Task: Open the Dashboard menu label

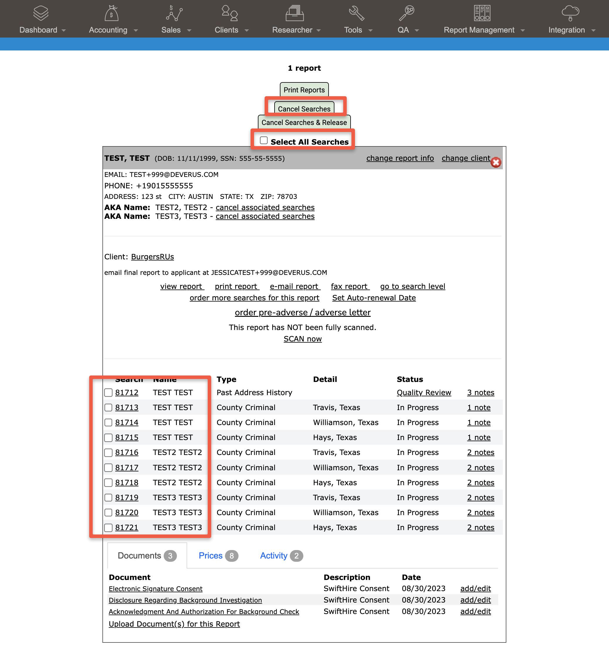Action: pyautogui.click(x=38, y=30)
